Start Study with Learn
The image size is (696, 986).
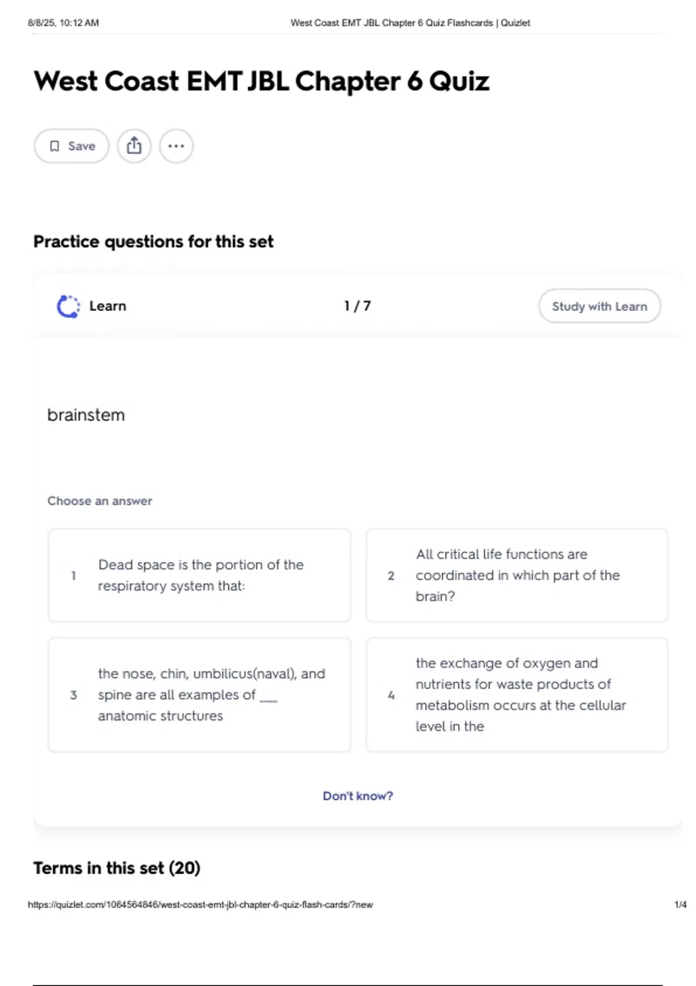coord(599,306)
